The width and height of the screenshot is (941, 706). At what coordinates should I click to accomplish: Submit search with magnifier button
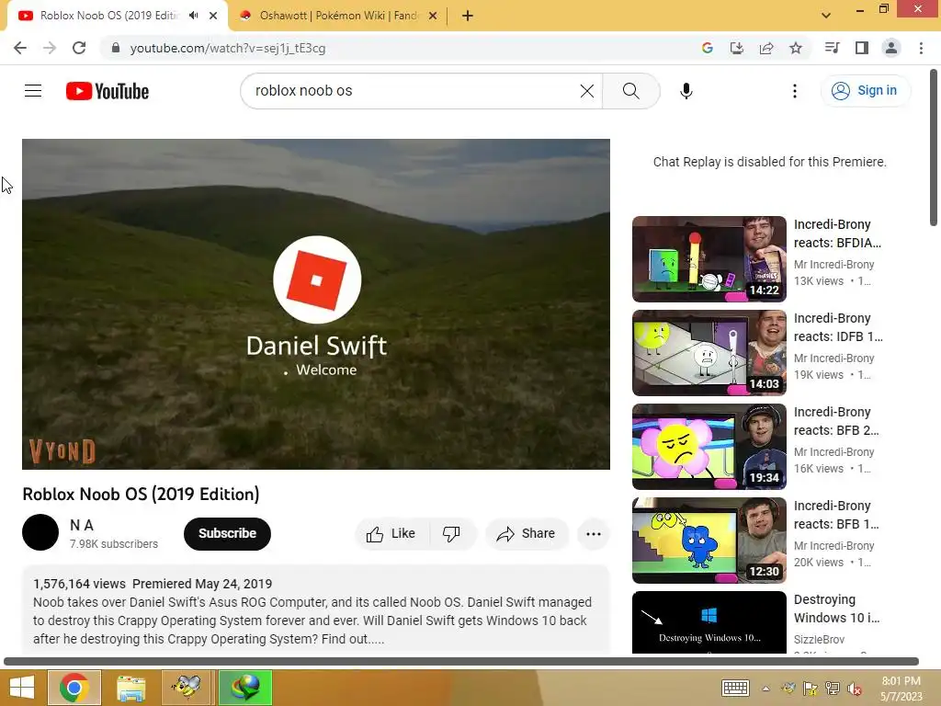tap(630, 91)
